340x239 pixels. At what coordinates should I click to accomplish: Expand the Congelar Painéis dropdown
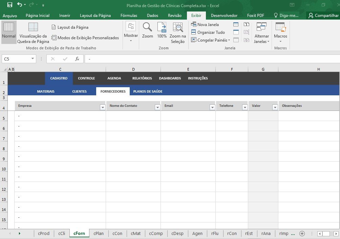211,40
